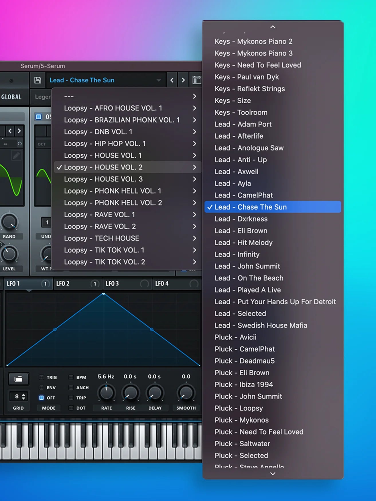Choose Lead - Put Your Hands Up For Detroit

tap(273, 302)
